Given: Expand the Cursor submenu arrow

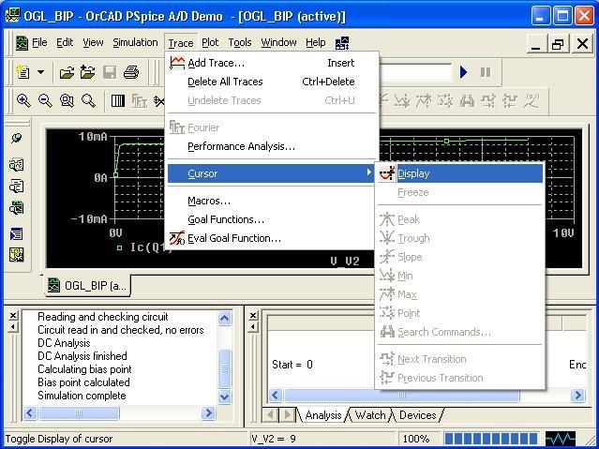Looking at the screenshot, I should click(368, 172).
